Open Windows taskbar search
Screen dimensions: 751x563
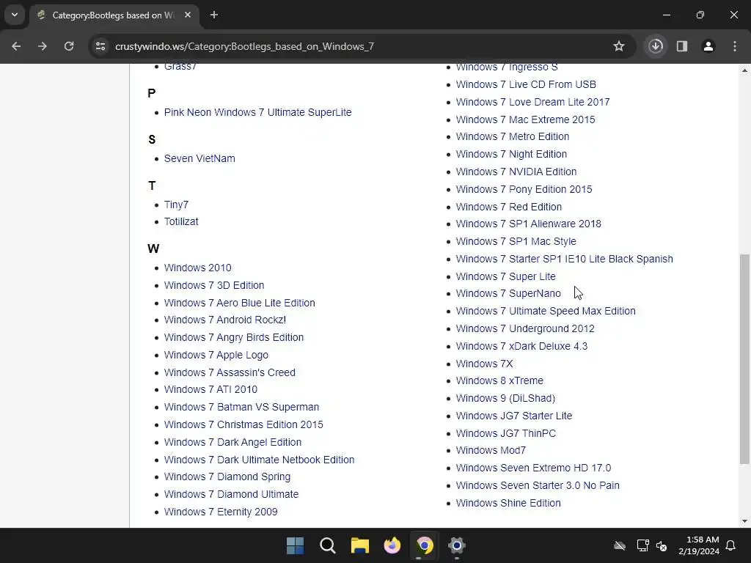(328, 545)
